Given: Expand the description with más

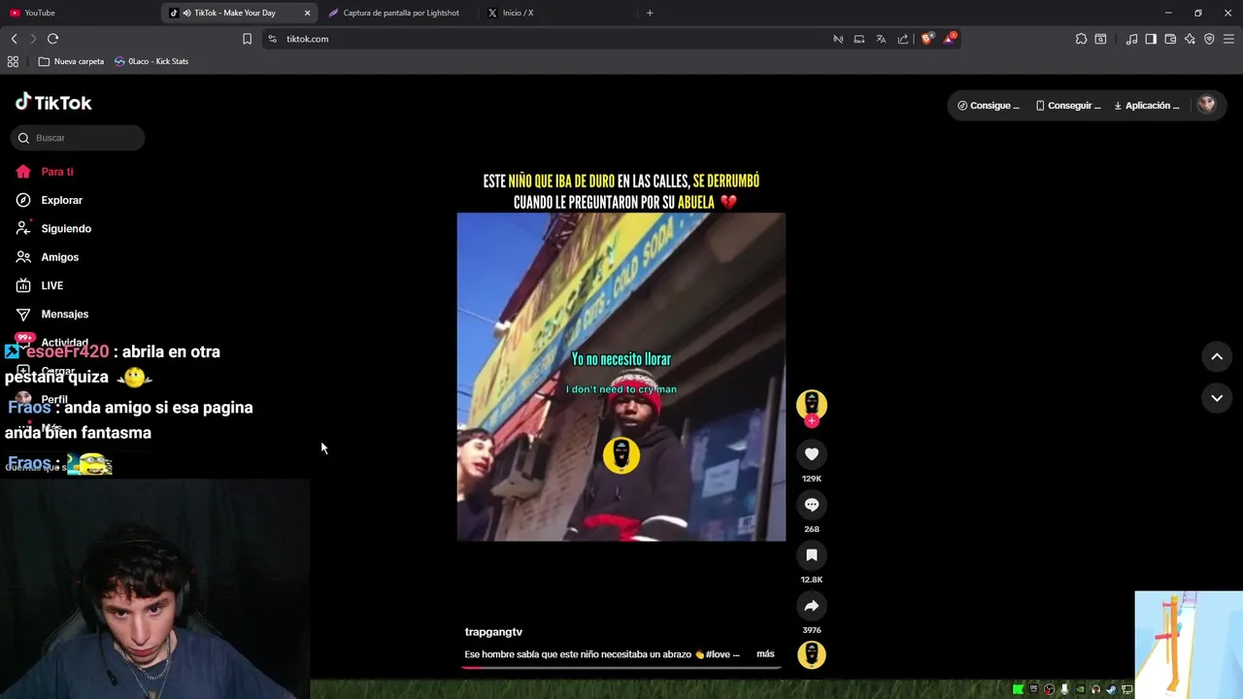Looking at the screenshot, I should tap(765, 654).
